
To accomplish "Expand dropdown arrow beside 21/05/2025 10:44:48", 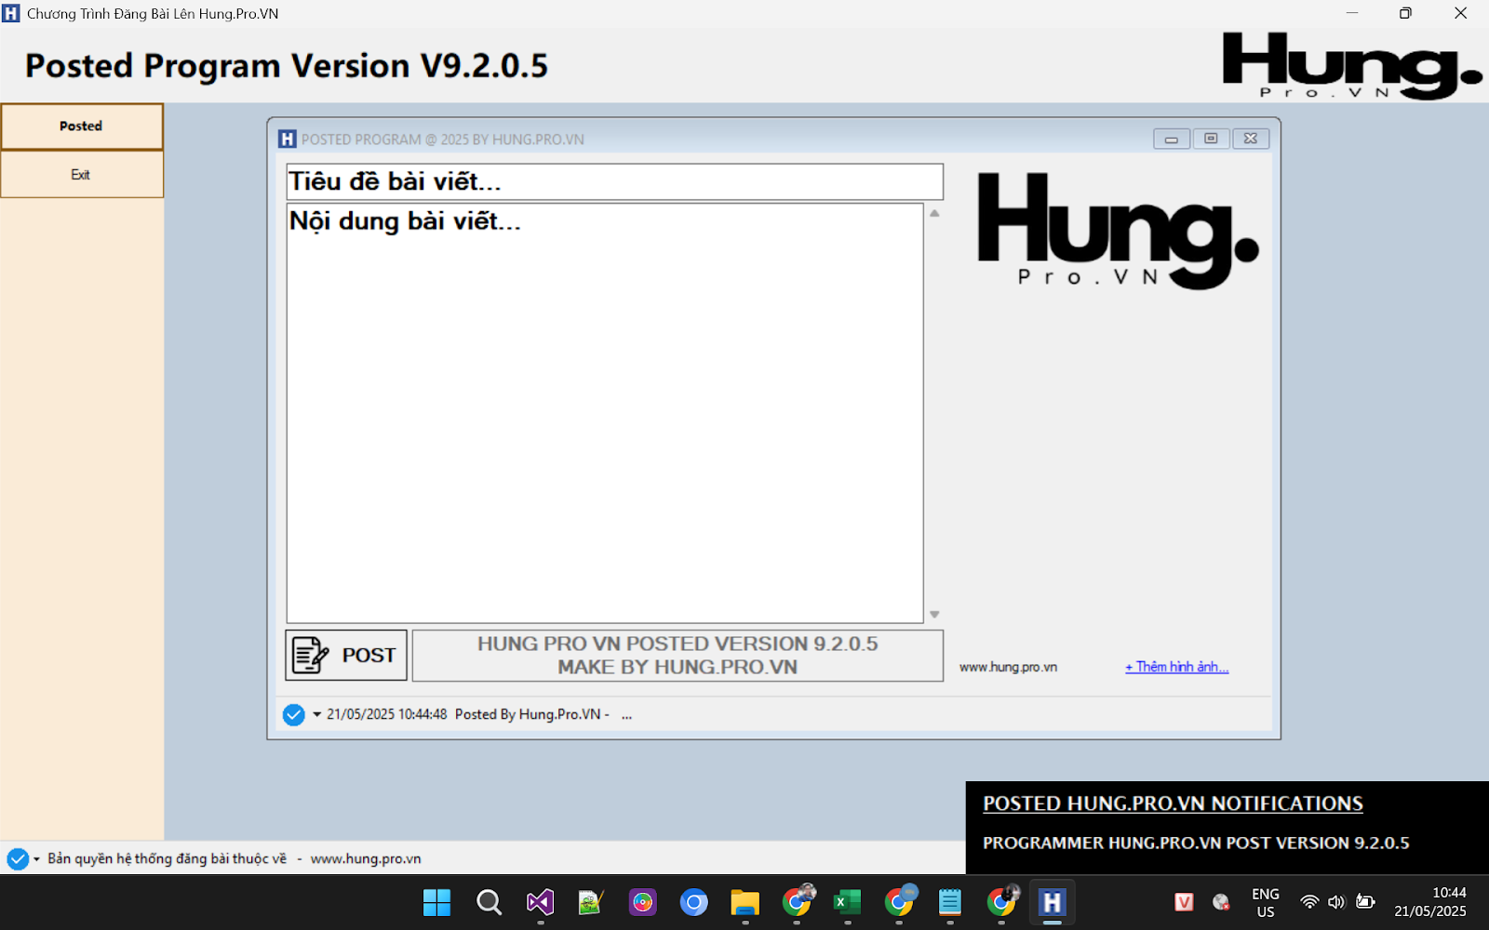I will pyautogui.click(x=316, y=714).
